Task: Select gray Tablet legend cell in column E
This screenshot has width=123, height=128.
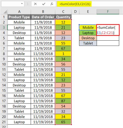Action: [x=88, y=43]
